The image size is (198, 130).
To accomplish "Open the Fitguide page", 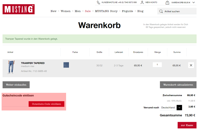I will click(127, 11).
